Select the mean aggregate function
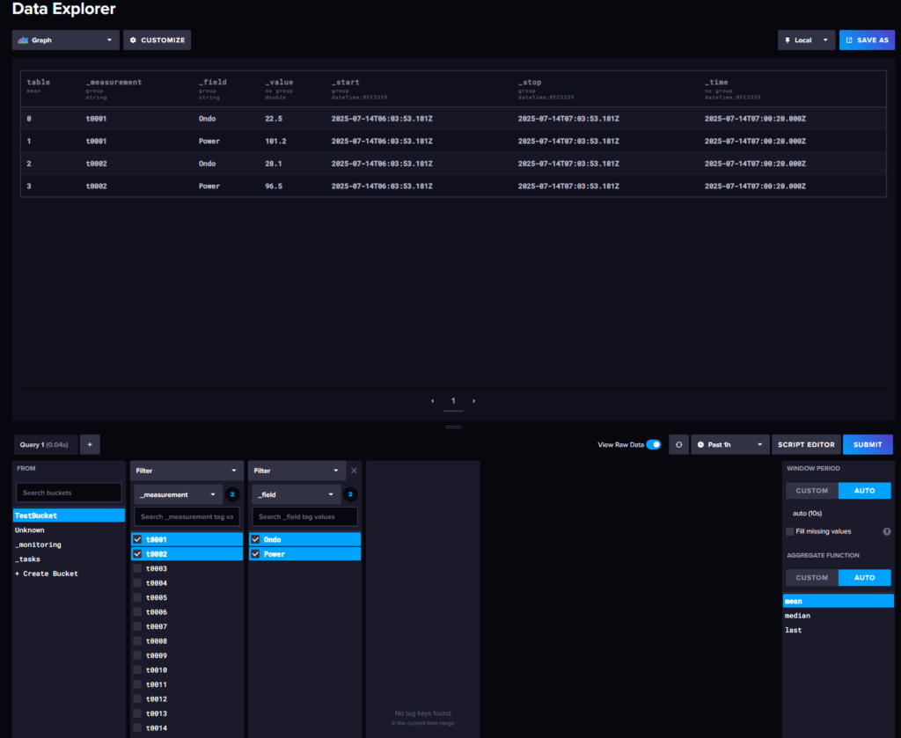 (838, 601)
